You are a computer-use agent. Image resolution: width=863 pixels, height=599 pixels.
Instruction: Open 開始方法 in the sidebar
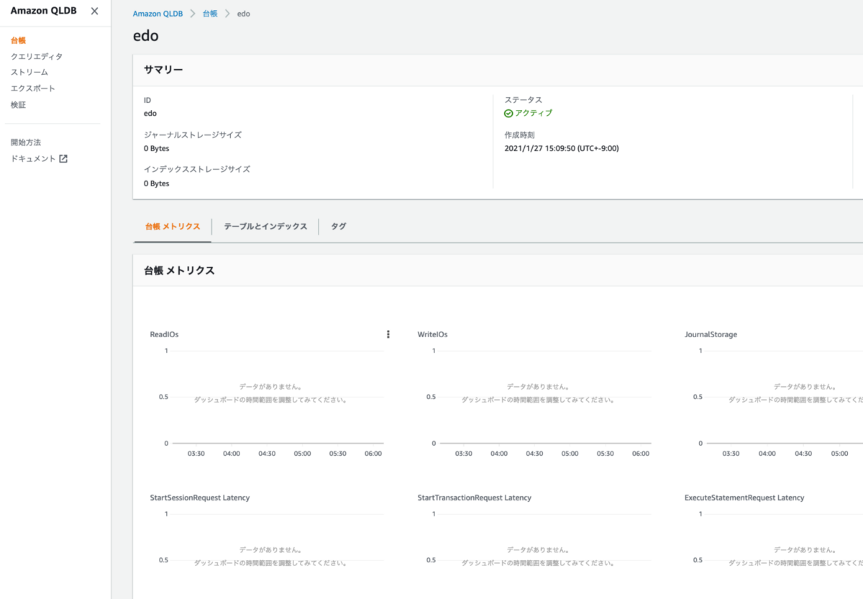(x=26, y=142)
